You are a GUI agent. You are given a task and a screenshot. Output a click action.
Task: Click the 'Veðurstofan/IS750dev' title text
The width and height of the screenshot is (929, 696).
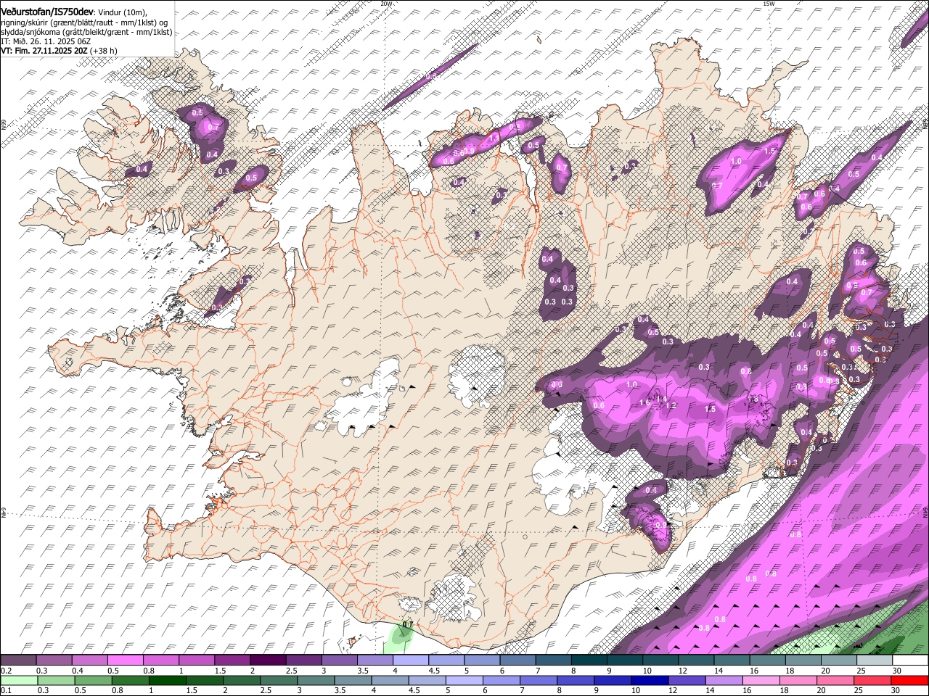coord(47,12)
